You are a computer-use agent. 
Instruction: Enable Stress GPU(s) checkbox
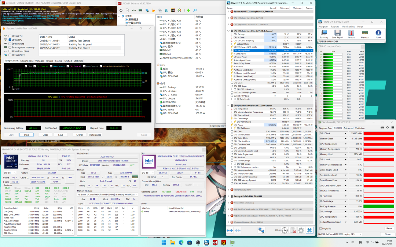tap(10, 55)
